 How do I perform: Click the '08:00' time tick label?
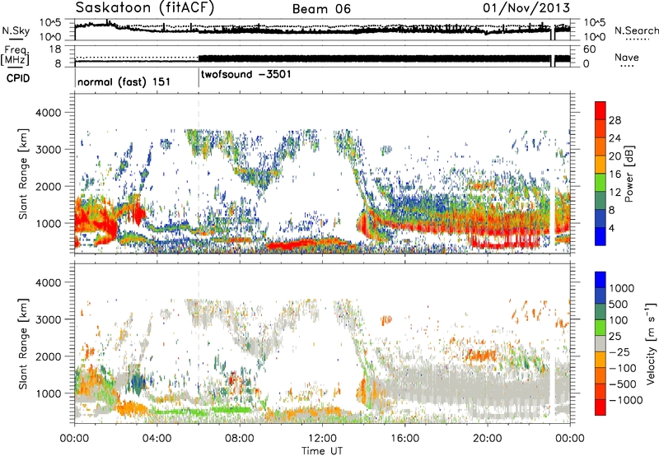[x=240, y=439]
